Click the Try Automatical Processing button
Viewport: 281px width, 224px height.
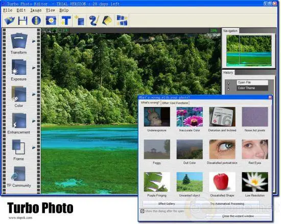pos(227,204)
